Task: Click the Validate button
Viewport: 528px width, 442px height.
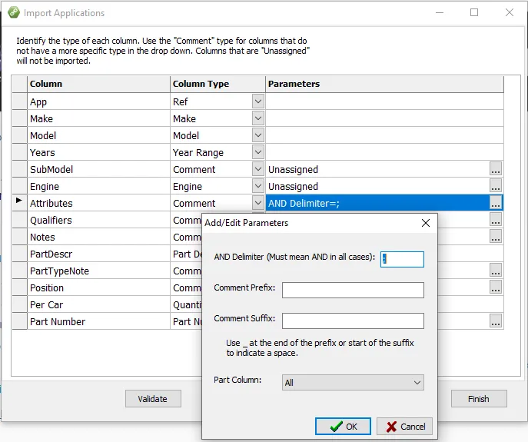Action: (x=153, y=399)
